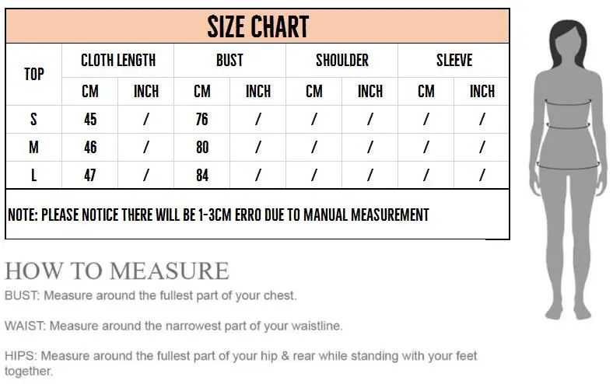Click the HOW TO MEASURE heading
613x384 pixels.
117,271
